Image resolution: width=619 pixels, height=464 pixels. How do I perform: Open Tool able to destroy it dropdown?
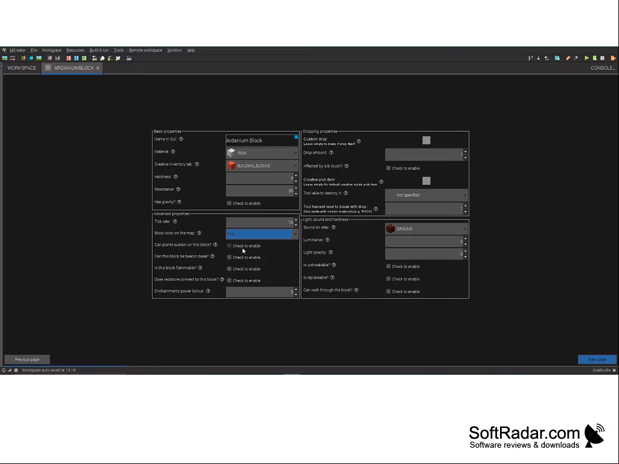(x=426, y=195)
